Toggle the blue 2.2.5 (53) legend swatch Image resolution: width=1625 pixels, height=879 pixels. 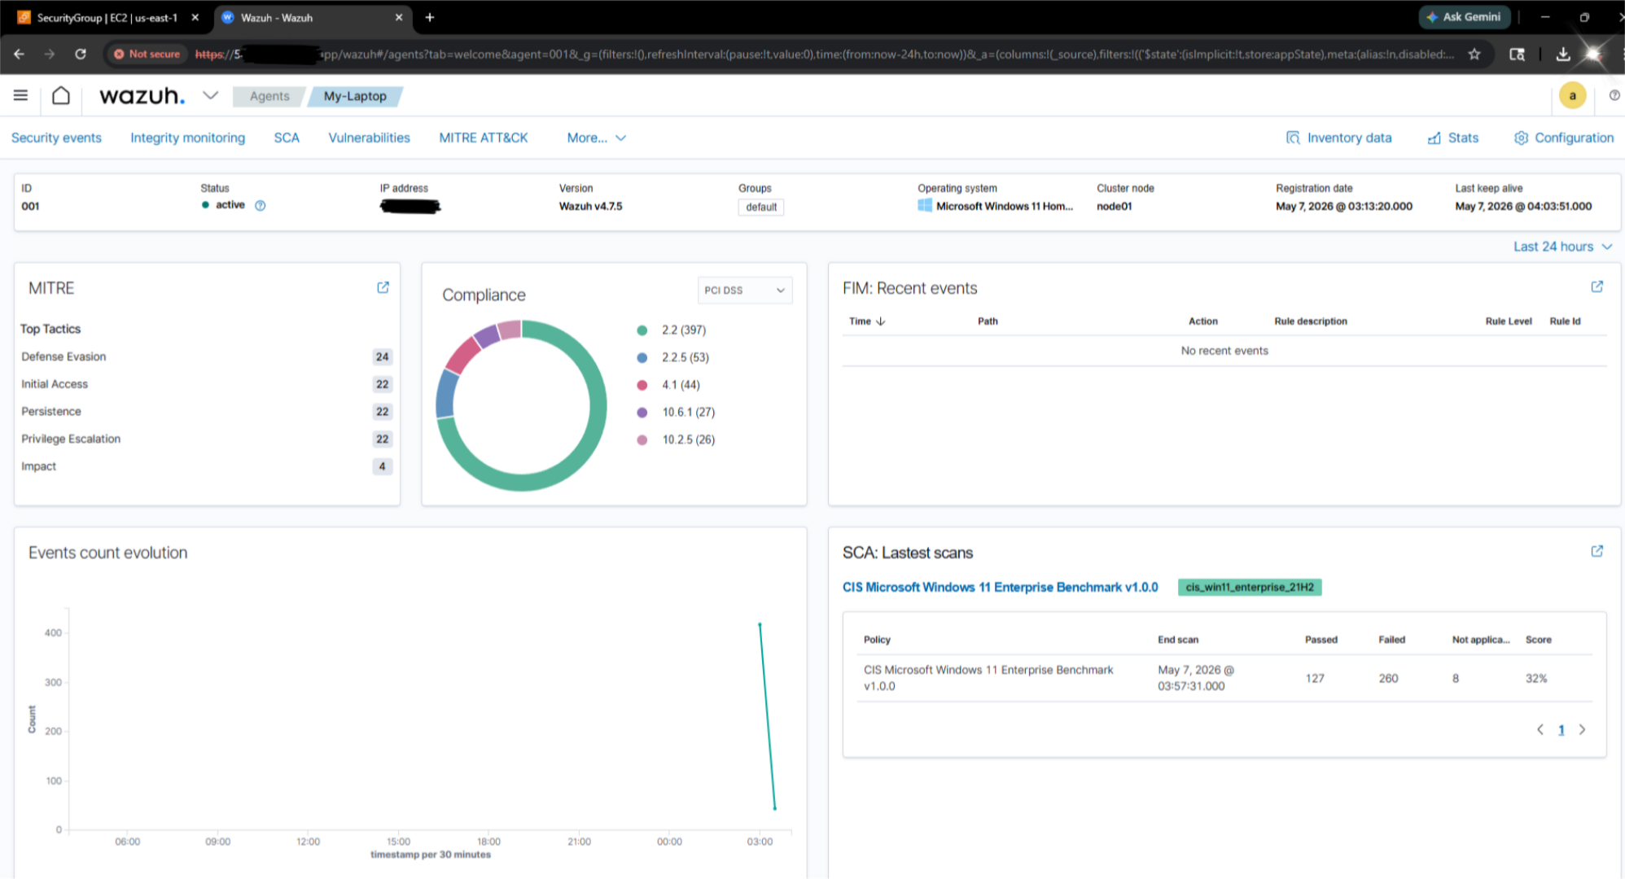click(642, 357)
